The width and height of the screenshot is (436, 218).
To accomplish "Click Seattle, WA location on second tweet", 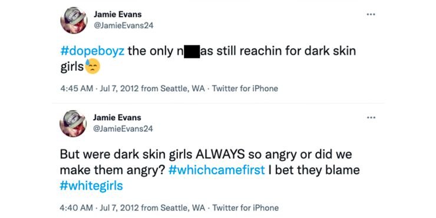I will 183,207.
